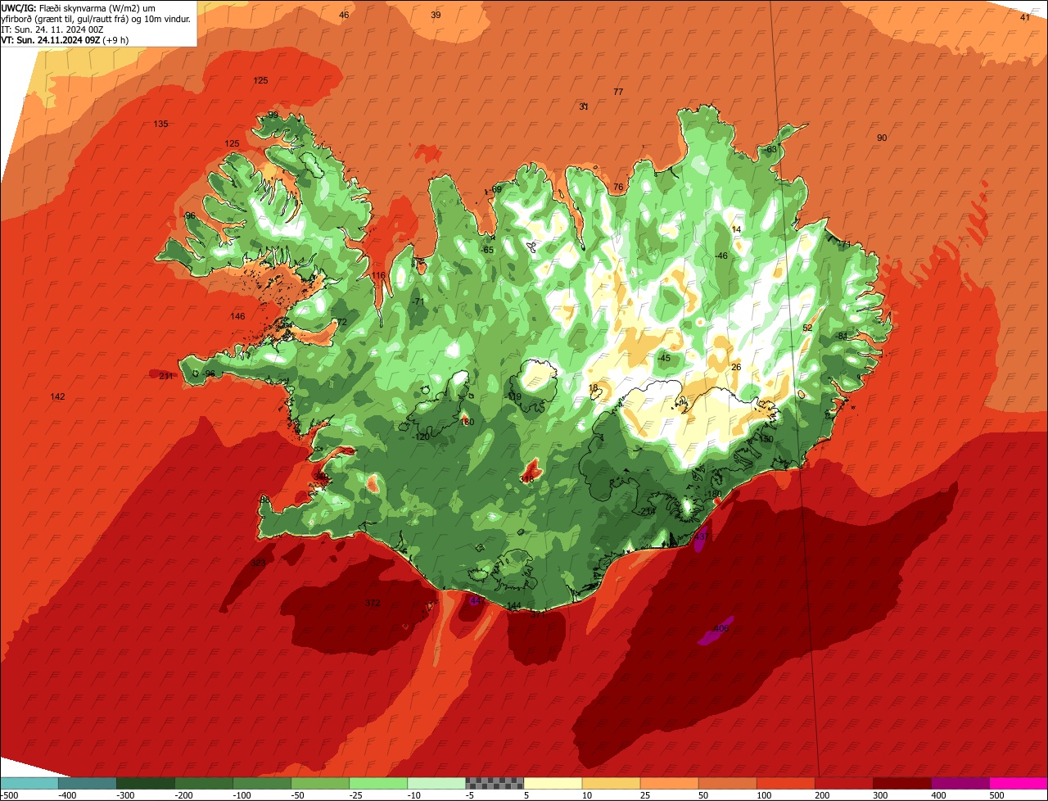The image size is (1048, 801).
Task: Pick the orange 25 to 50 legend swatch
Action: click(669, 783)
